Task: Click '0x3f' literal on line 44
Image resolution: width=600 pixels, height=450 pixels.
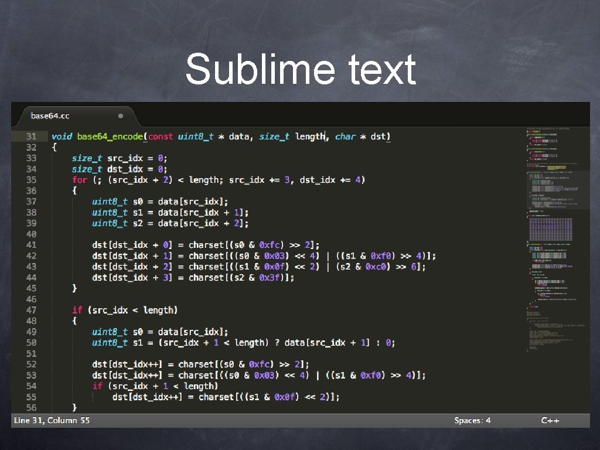Action: [x=270, y=277]
